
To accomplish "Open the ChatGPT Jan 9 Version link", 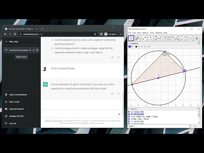I will pos(53,121).
